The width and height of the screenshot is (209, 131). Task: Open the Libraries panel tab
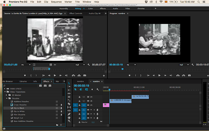(23, 82)
